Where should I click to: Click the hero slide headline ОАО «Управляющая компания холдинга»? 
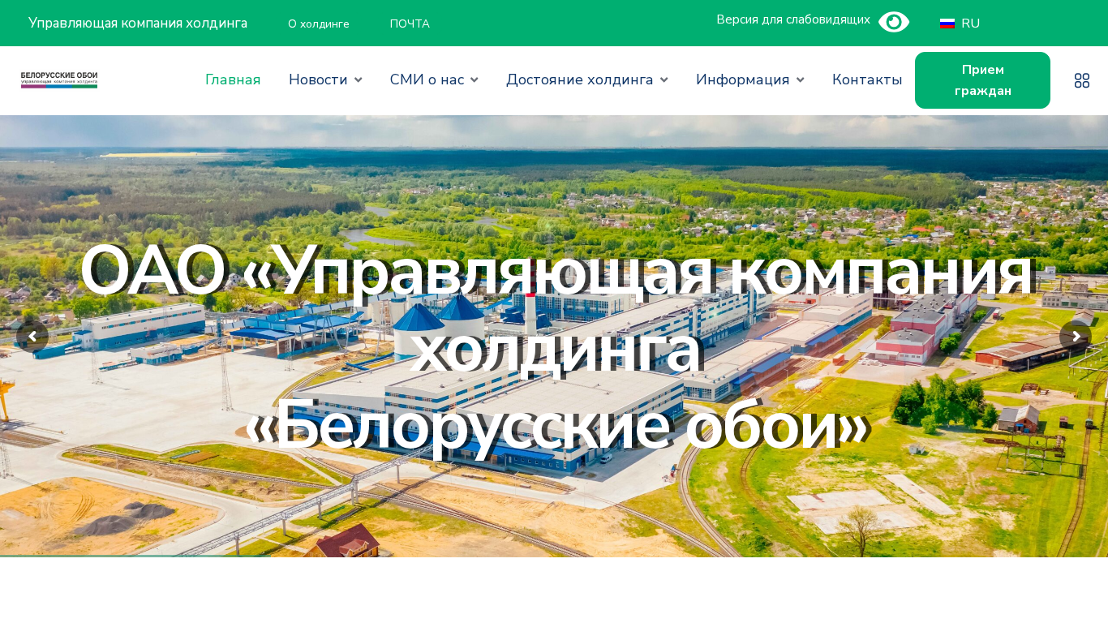coord(556,309)
